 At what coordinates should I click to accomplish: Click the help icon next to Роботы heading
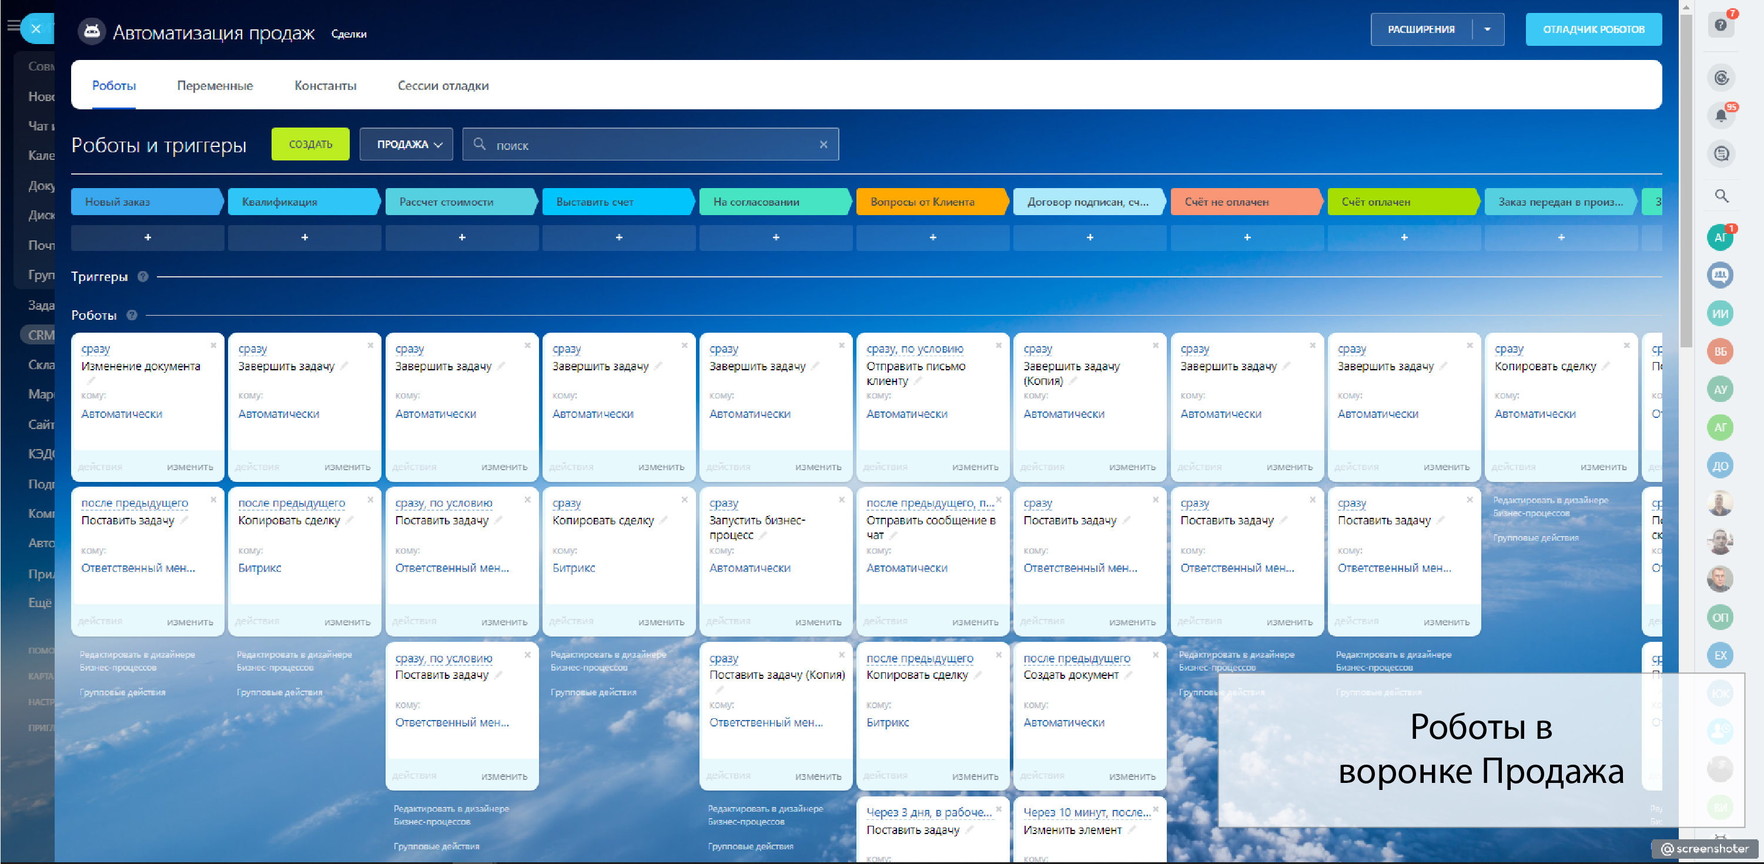point(132,315)
